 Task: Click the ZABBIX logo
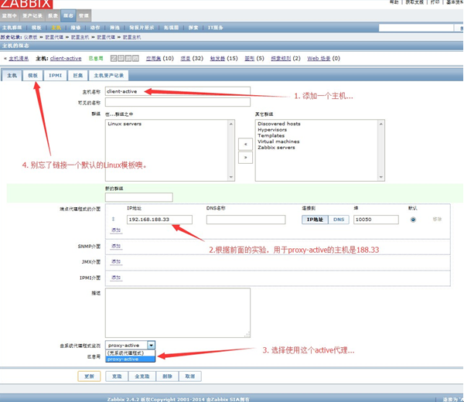pos(26,4)
